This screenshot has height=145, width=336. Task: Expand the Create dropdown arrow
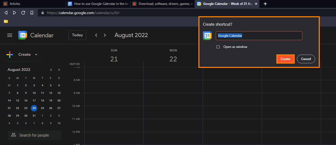[x=36, y=55]
